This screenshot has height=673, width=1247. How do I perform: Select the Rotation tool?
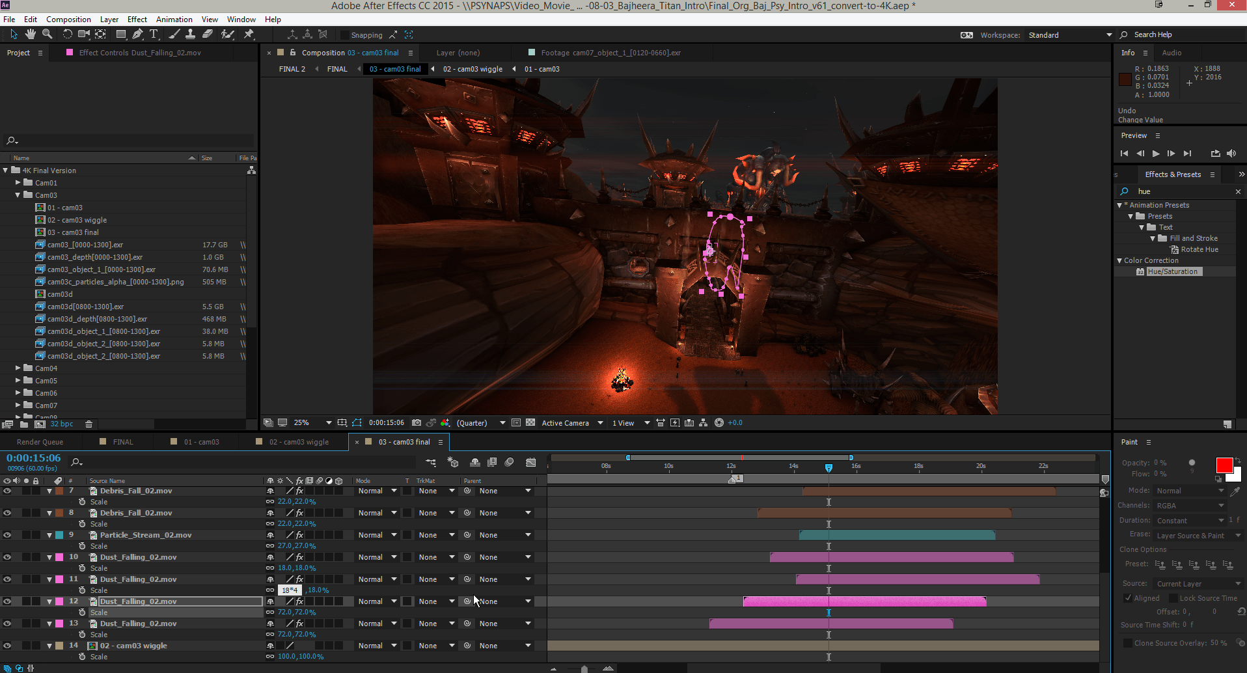pyautogui.click(x=67, y=34)
